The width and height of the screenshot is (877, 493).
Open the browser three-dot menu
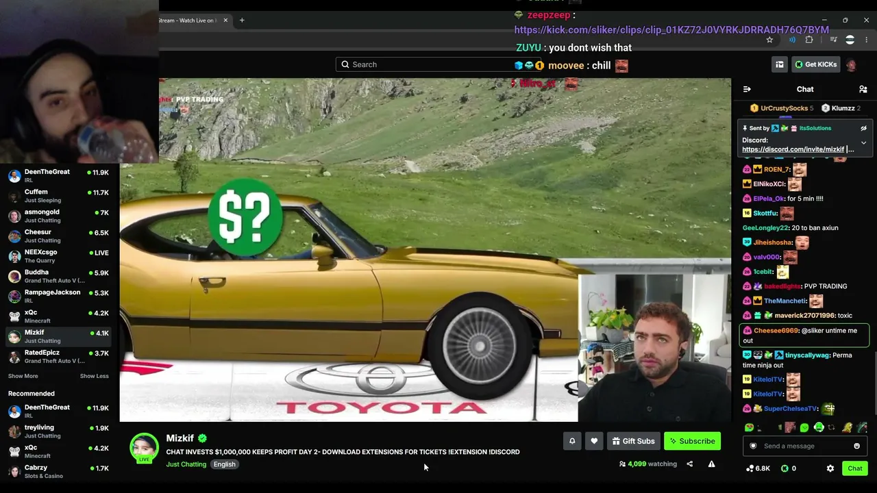point(866,40)
